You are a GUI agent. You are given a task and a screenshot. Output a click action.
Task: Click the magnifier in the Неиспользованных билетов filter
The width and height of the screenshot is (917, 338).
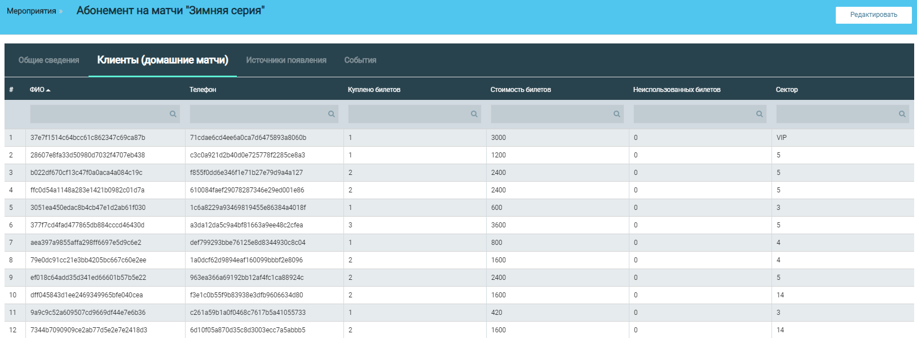coord(760,114)
